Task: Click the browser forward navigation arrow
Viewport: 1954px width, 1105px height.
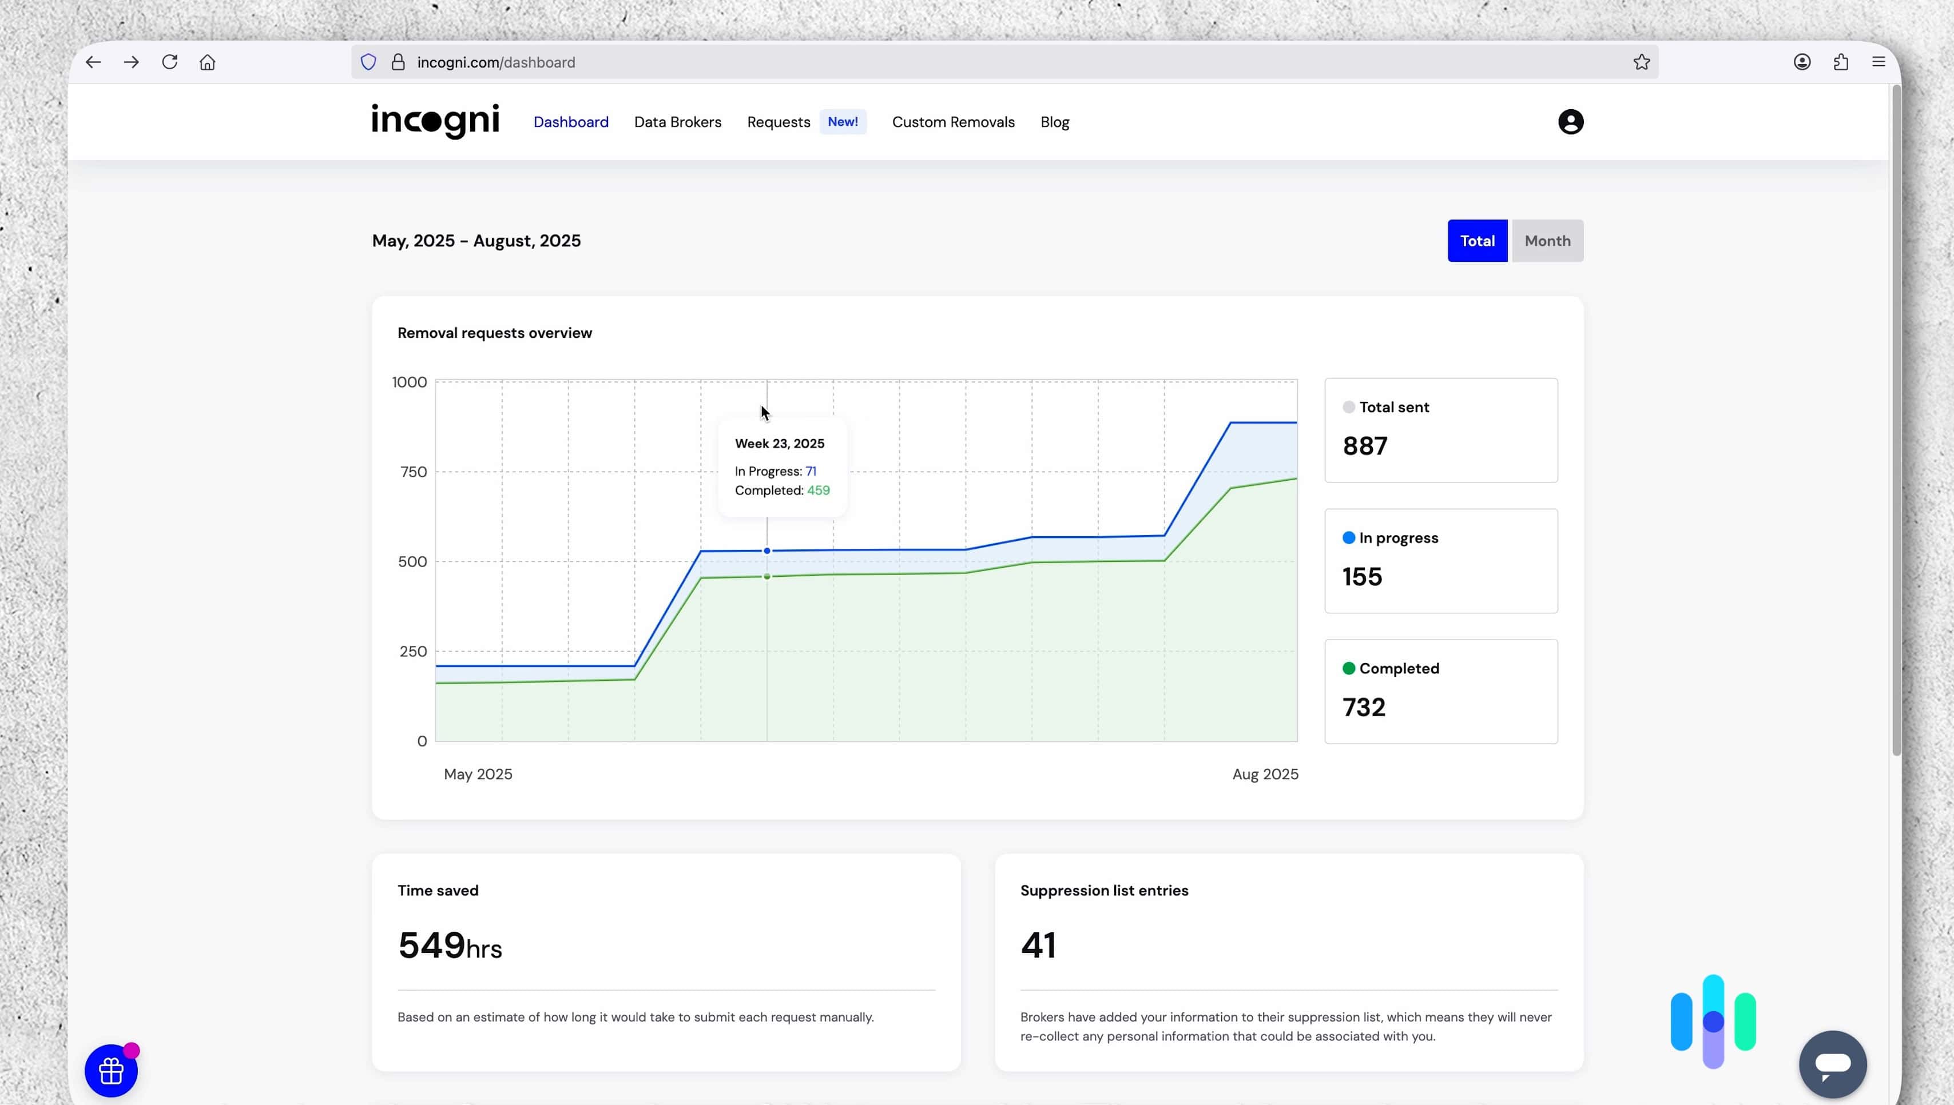Action: 132,62
